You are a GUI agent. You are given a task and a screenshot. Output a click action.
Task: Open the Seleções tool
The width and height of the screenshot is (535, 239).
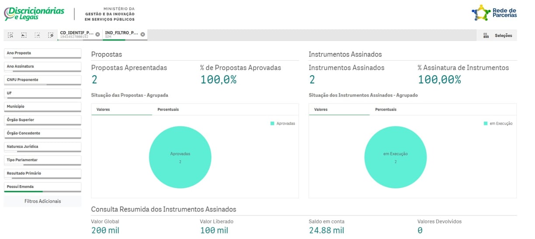[498, 35]
